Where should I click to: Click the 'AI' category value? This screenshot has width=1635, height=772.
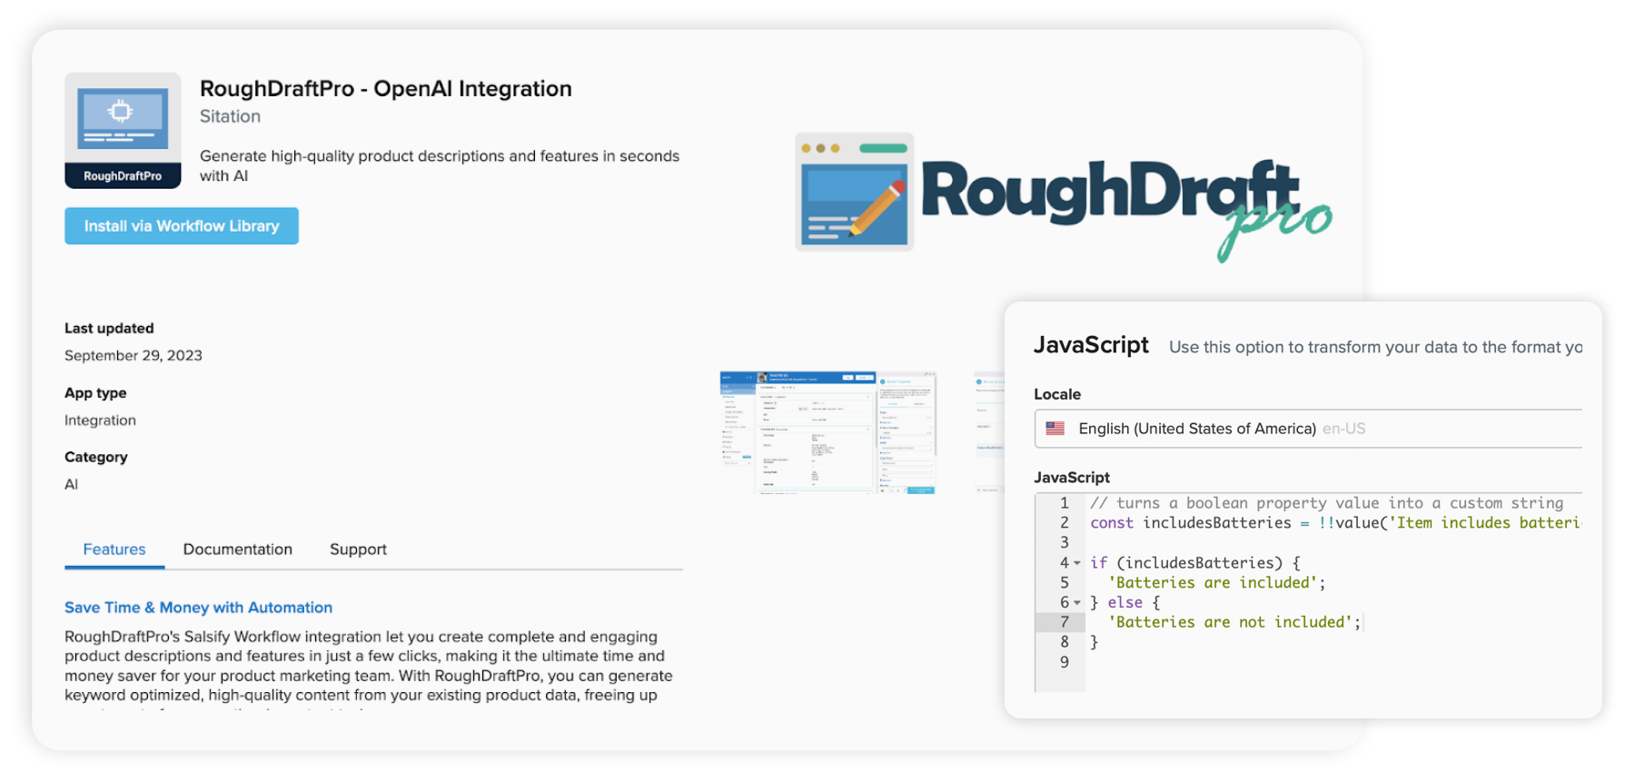(71, 484)
